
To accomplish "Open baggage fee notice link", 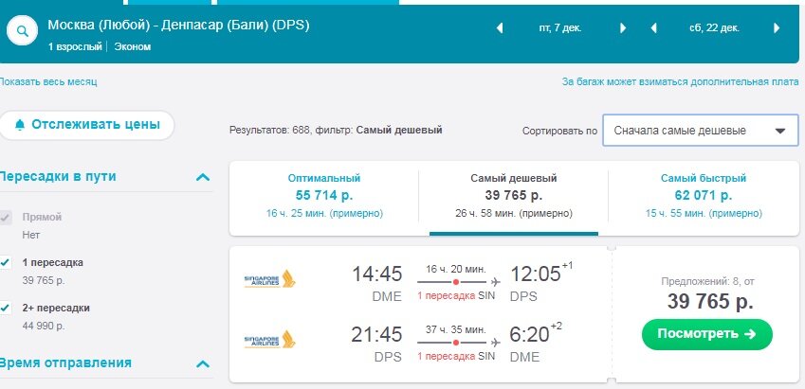I will point(680,82).
